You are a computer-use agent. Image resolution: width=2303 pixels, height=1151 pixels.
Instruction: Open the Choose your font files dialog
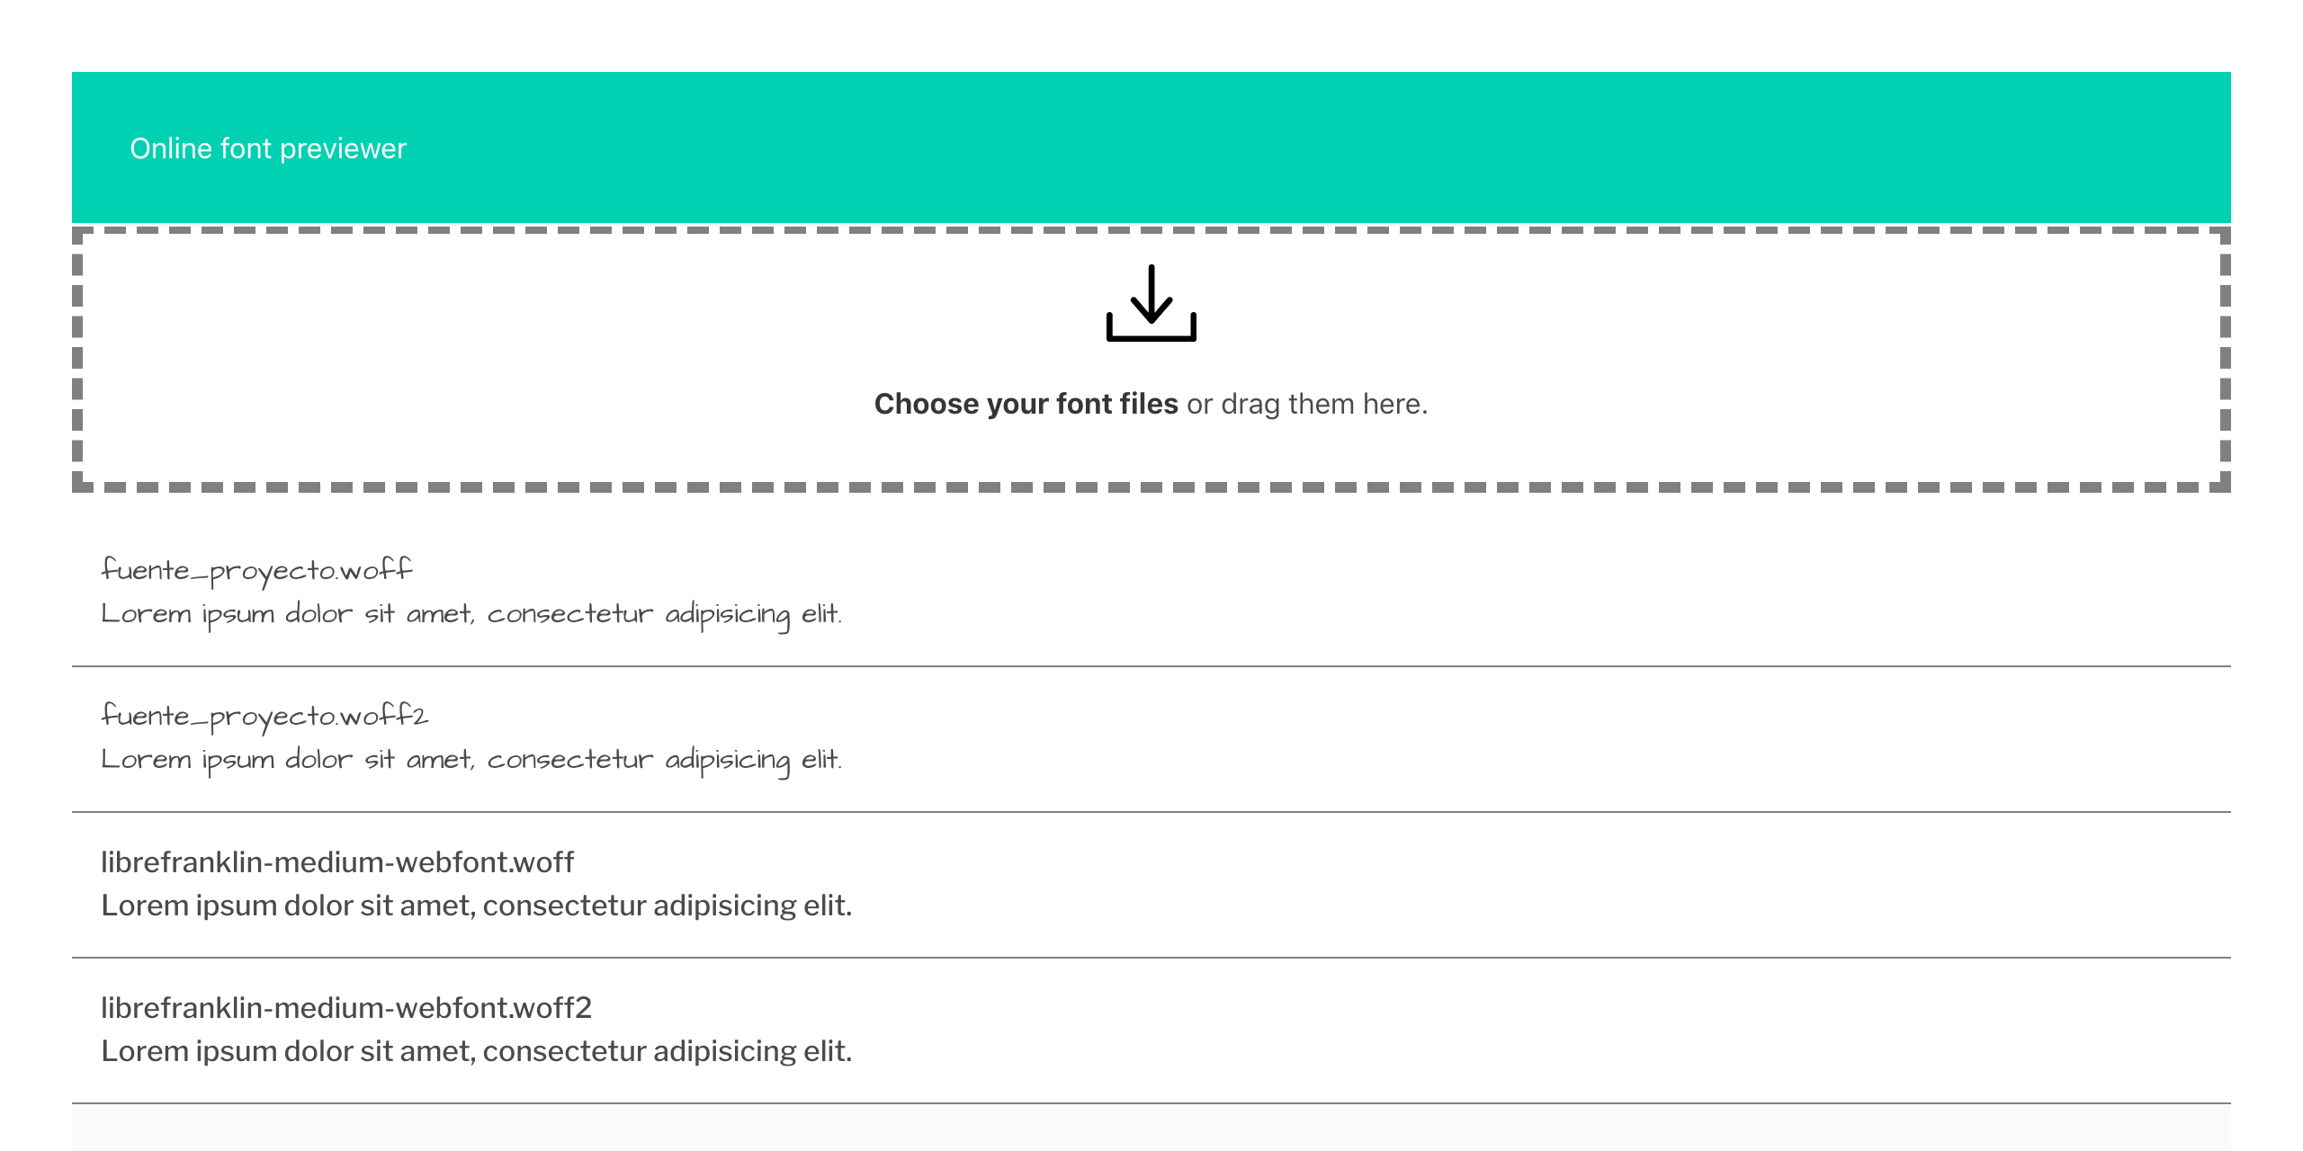pyautogui.click(x=1026, y=405)
